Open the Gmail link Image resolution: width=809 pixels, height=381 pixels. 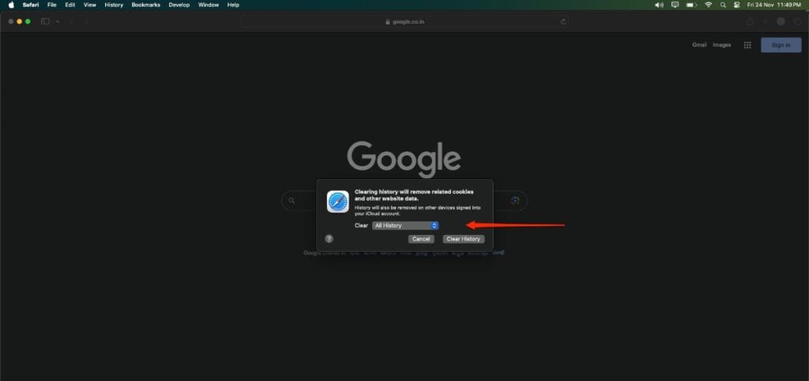click(x=699, y=45)
